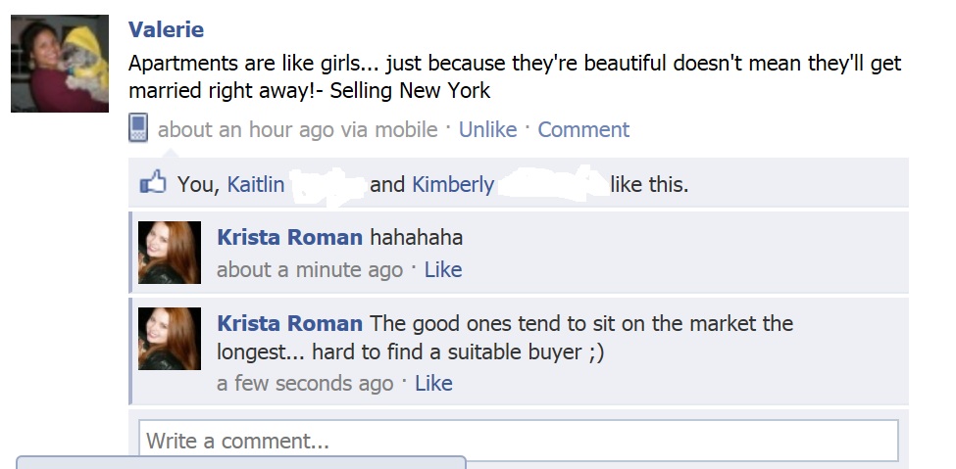This screenshot has height=469, width=956.
Task: Click Krista Roman's avatar on the suitable buyer comment
Action: tap(170, 339)
